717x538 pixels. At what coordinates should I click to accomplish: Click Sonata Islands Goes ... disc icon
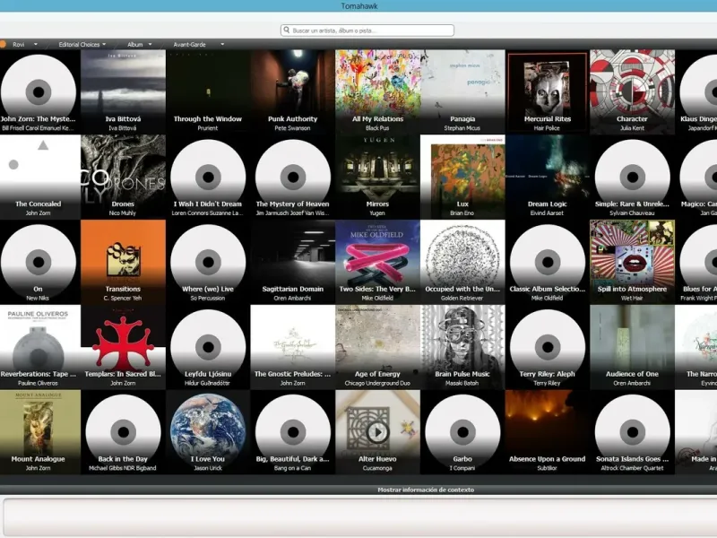633,432
